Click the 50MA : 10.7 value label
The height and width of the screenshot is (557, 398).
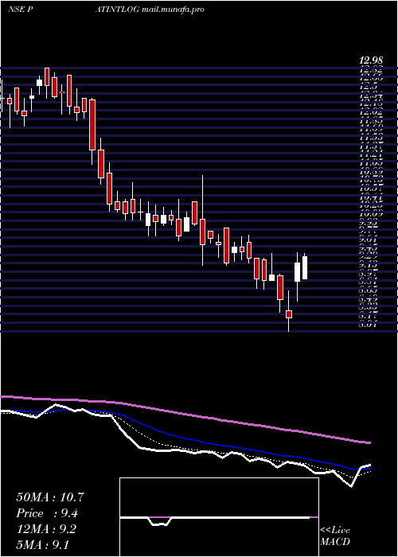coord(50,497)
